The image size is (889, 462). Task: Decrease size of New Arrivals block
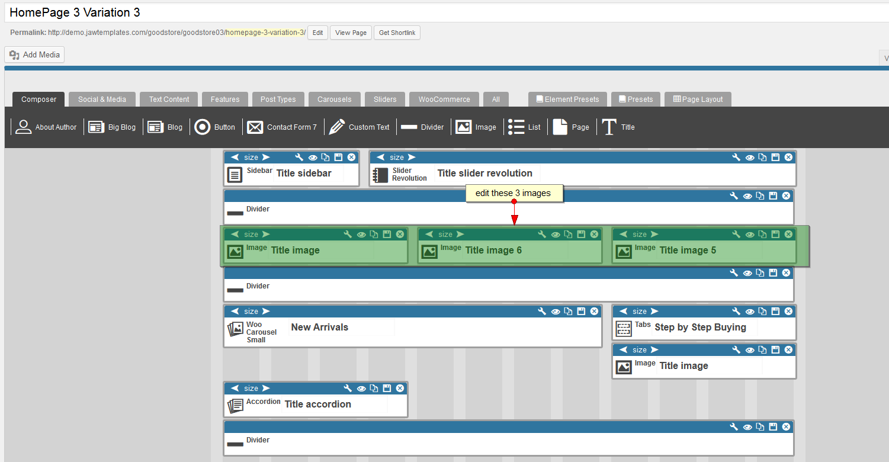point(235,312)
